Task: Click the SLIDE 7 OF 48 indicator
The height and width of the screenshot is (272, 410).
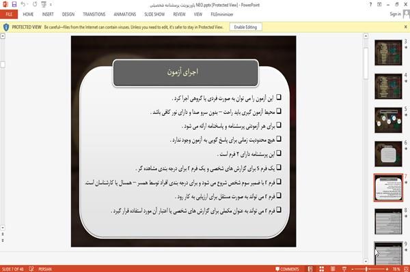Action: click(13, 269)
